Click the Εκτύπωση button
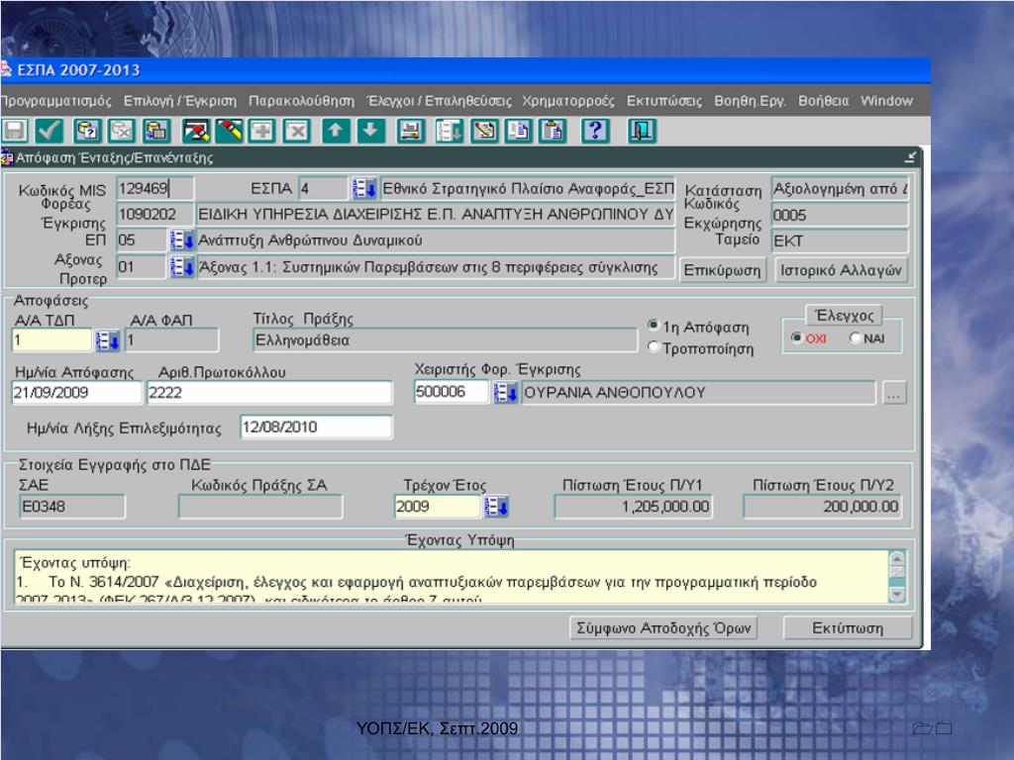 click(848, 627)
